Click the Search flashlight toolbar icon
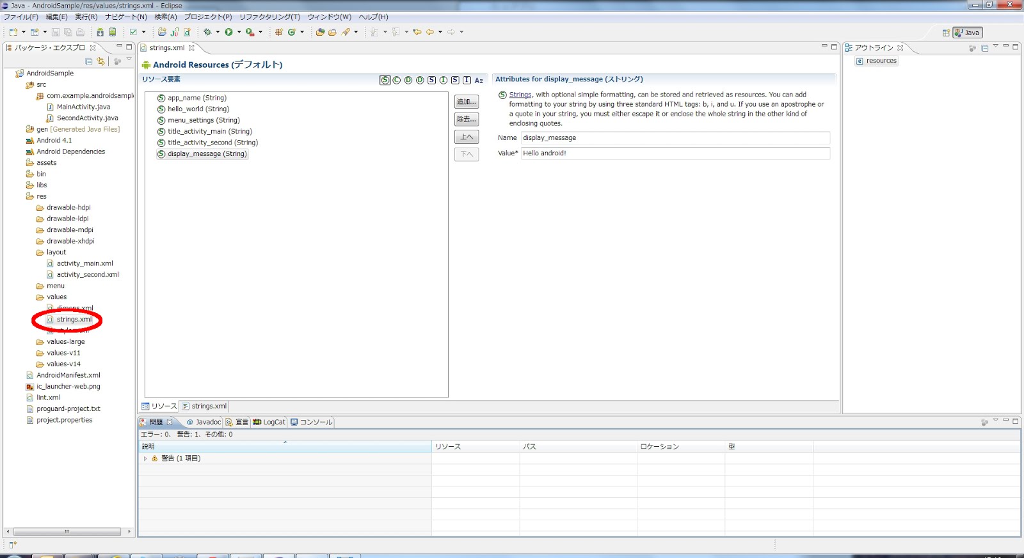 tap(346, 32)
